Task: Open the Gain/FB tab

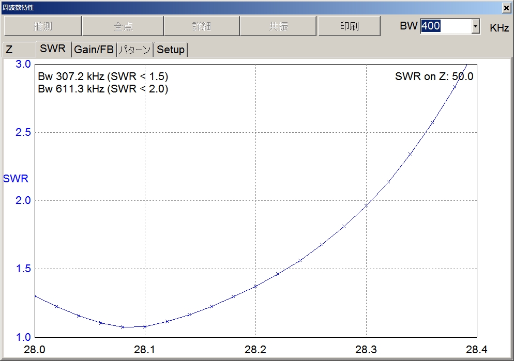Action: [x=94, y=50]
